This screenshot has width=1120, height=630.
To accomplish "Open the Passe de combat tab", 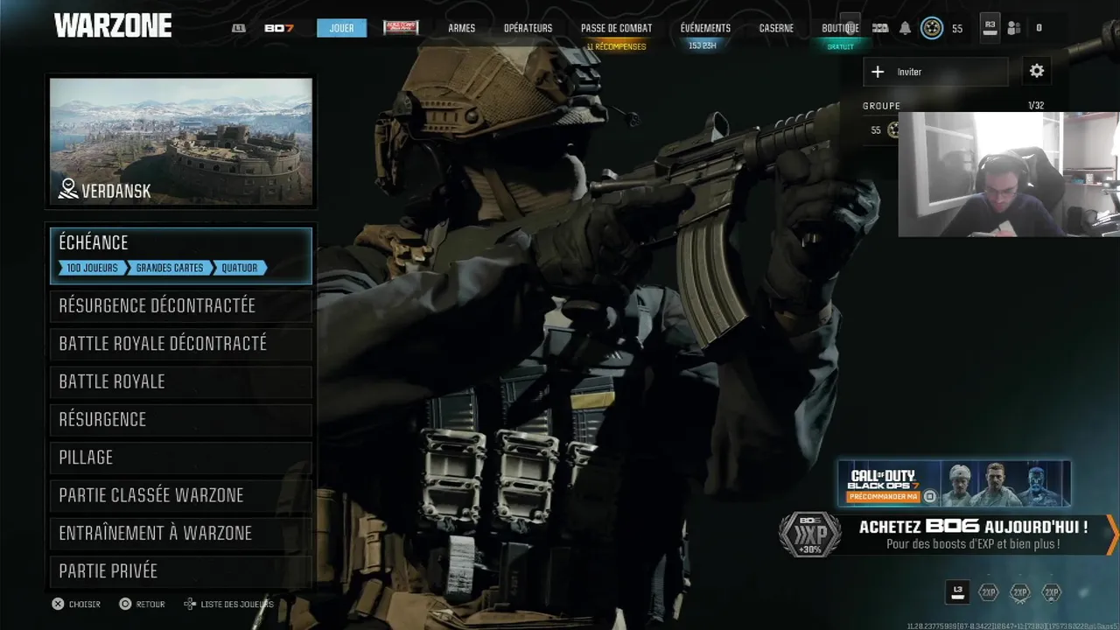I will click(616, 28).
